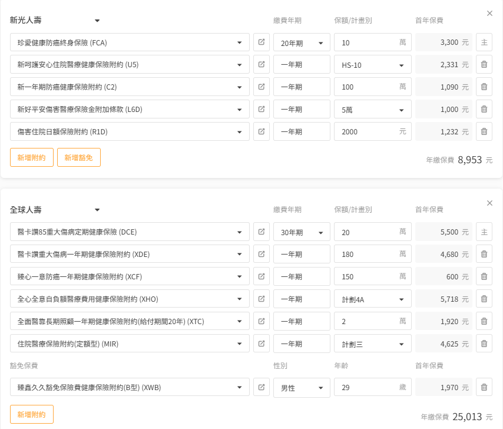Viewport: 503px width, 429px height.
Task: Open external link for 全心全意自負額醫療費用健康保險附約 (XHO)
Action: (262, 299)
